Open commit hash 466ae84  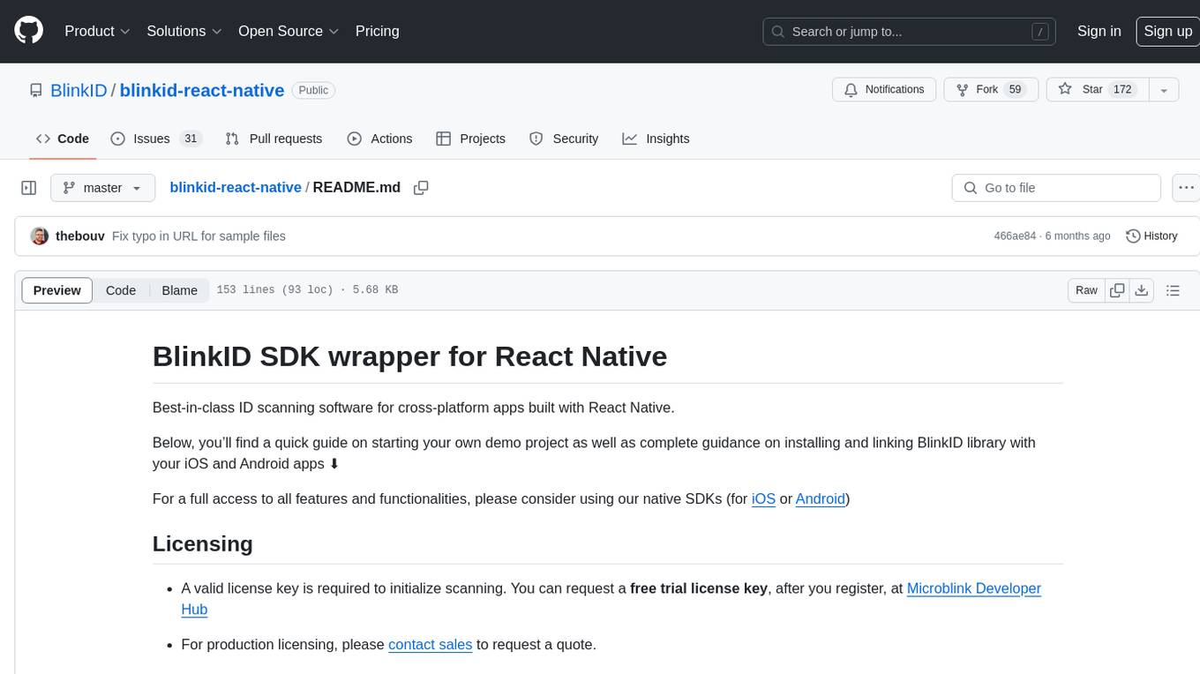(1015, 236)
